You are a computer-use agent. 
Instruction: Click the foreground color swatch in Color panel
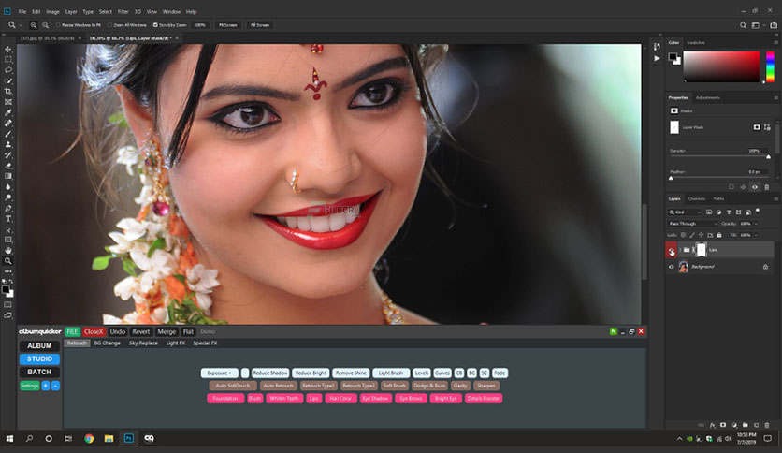(673, 56)
